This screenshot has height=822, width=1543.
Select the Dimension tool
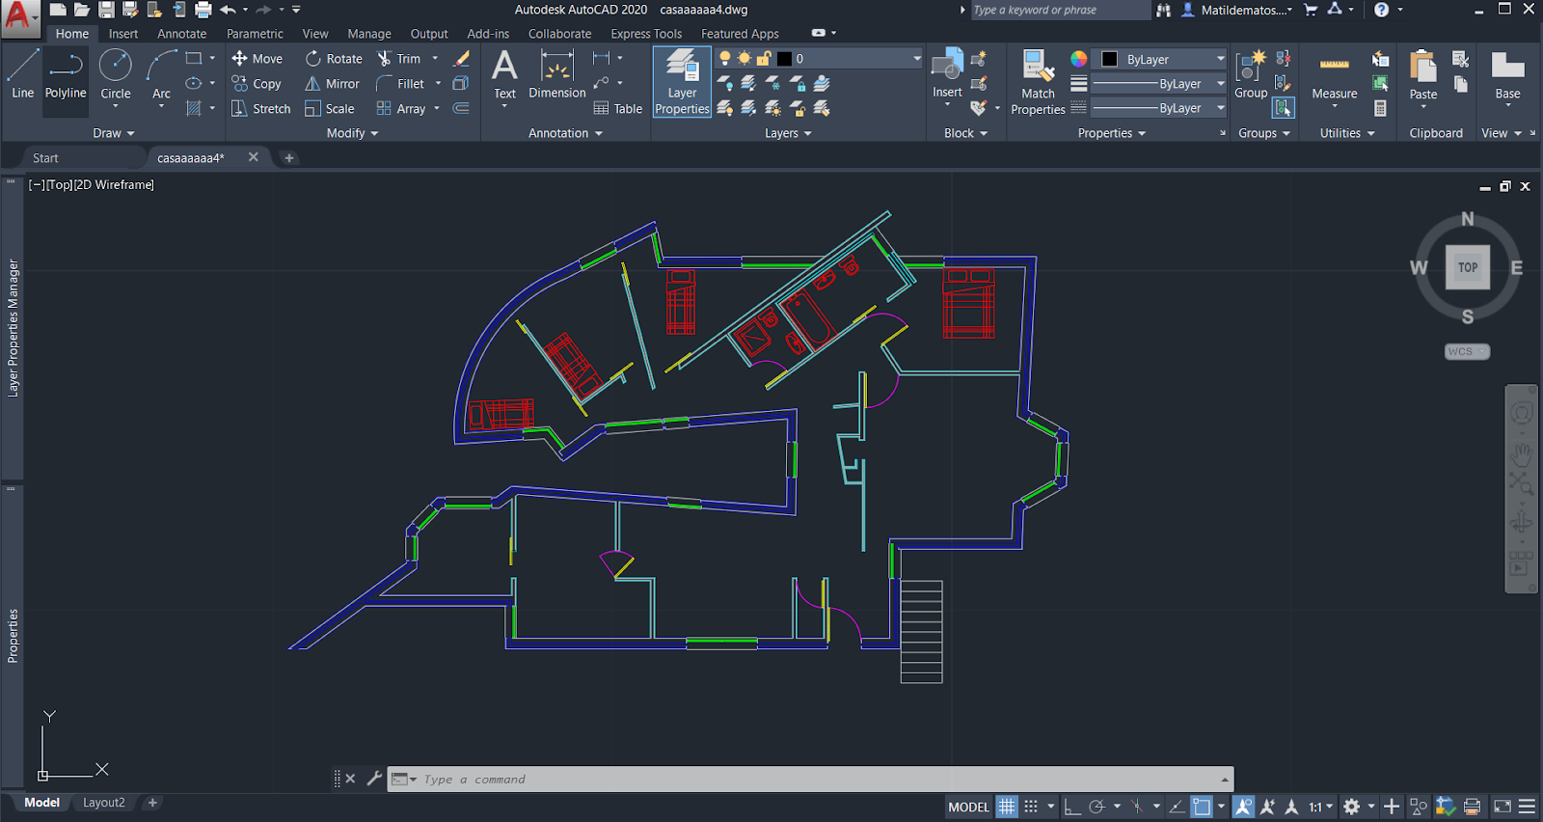tap(556, 75)
